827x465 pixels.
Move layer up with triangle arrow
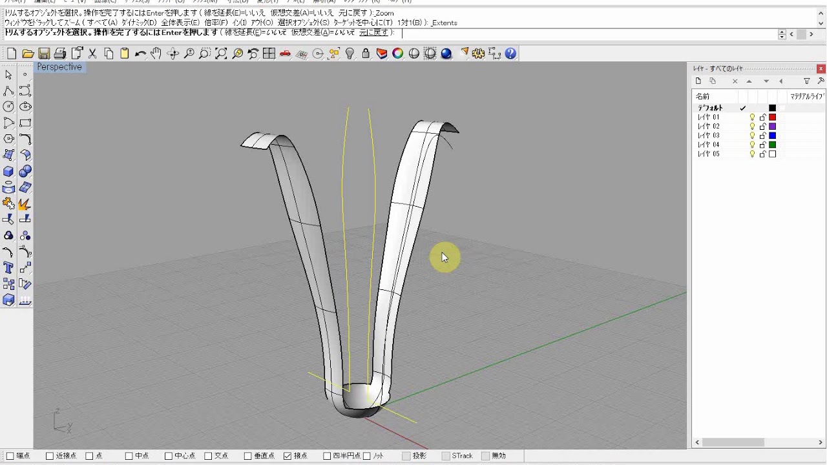(x=749, y=81)
